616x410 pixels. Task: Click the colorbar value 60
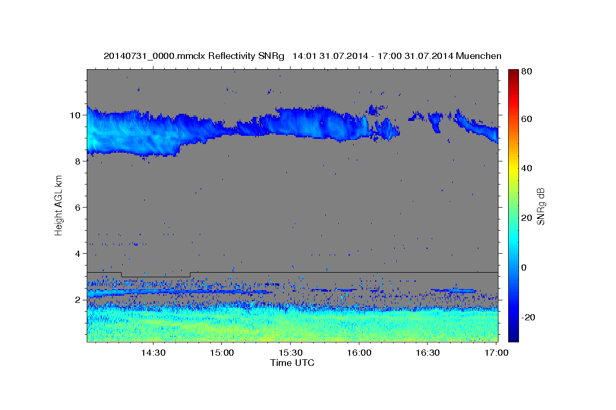coord(528,119)
